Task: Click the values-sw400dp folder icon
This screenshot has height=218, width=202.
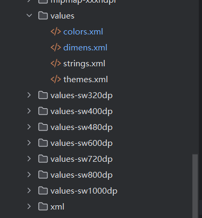Action: 43,111
